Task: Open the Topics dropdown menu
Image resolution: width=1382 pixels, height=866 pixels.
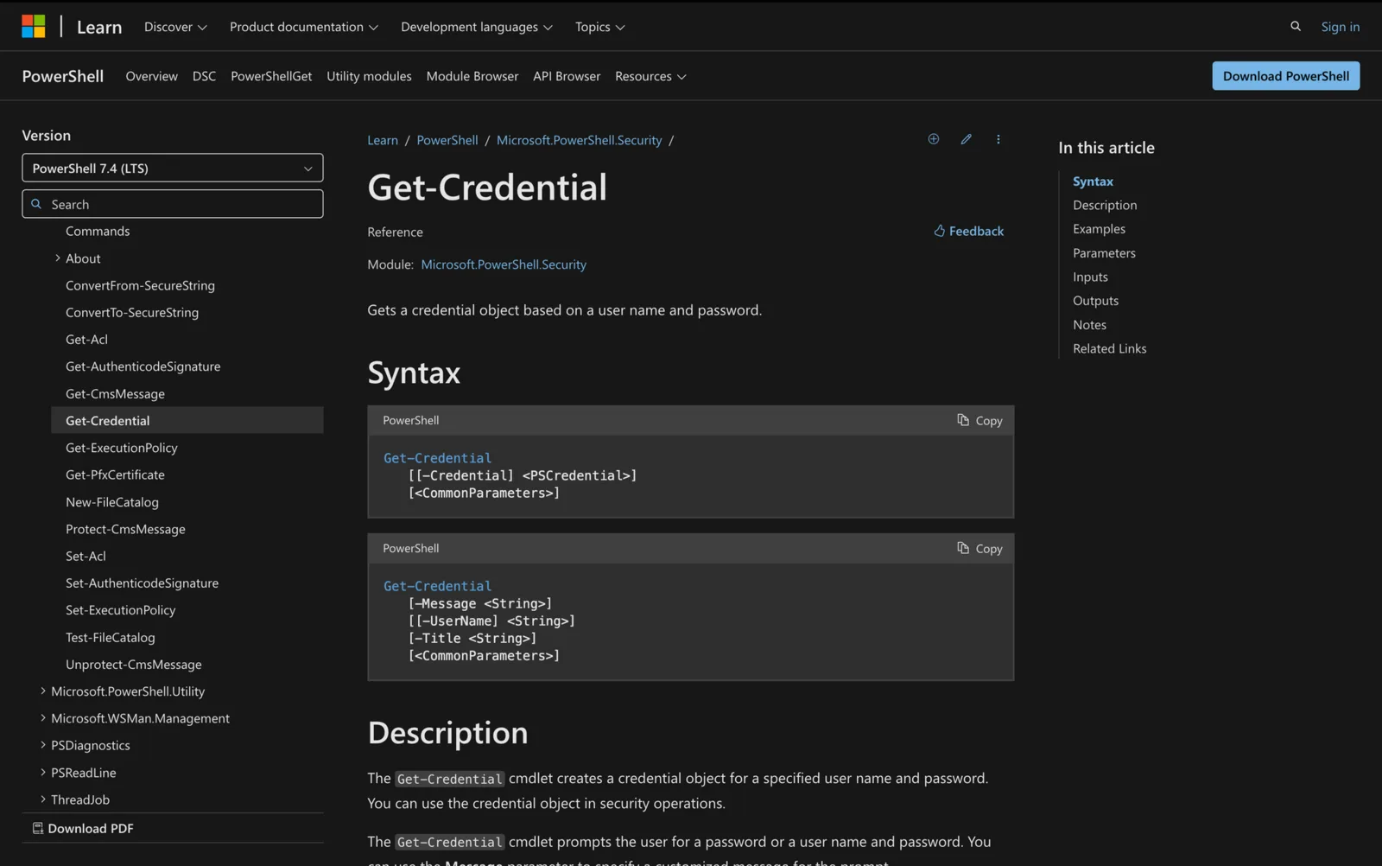Action: [600, 27]
